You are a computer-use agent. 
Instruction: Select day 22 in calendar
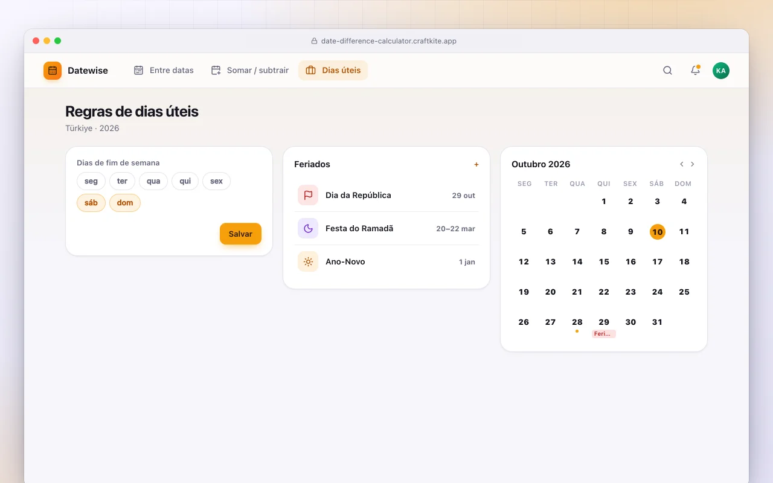pyautogui.click(x=604, y=292)
